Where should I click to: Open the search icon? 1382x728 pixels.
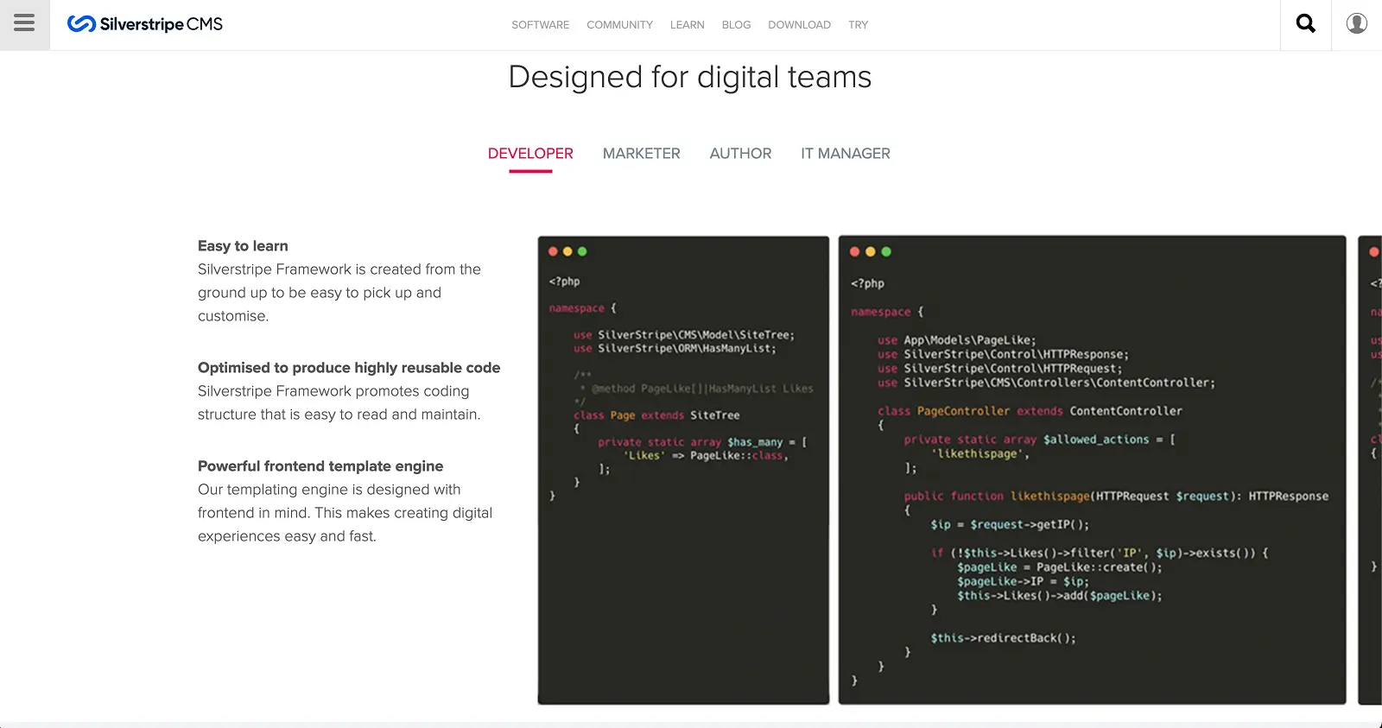(1306, 24)
